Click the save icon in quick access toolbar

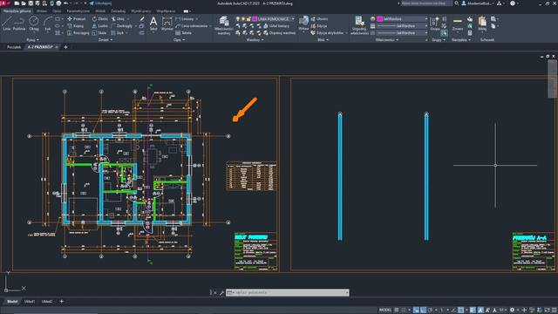click(31, 3)
